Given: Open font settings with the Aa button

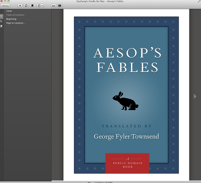Looking at the screenshot, I should point(53,6).
